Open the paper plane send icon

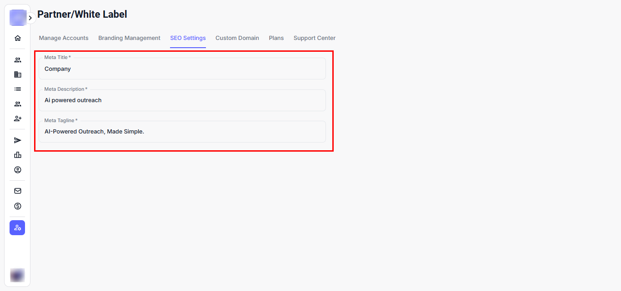click(x=18, y=140)
